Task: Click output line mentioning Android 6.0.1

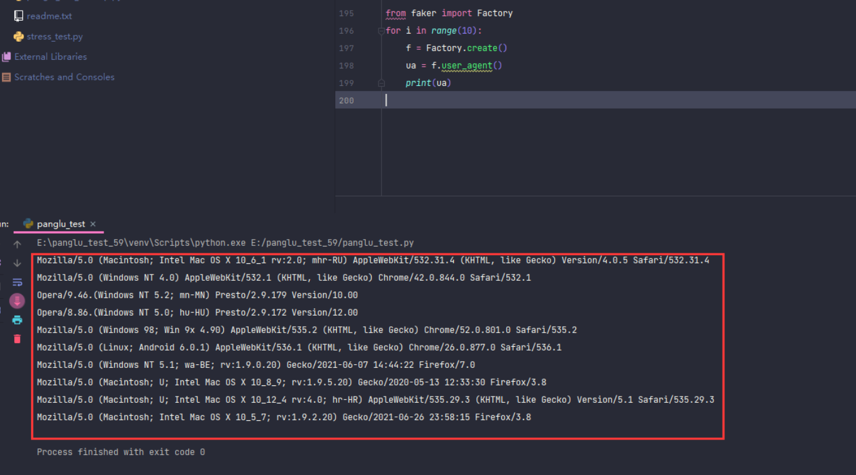Action: tap(299, 347)
